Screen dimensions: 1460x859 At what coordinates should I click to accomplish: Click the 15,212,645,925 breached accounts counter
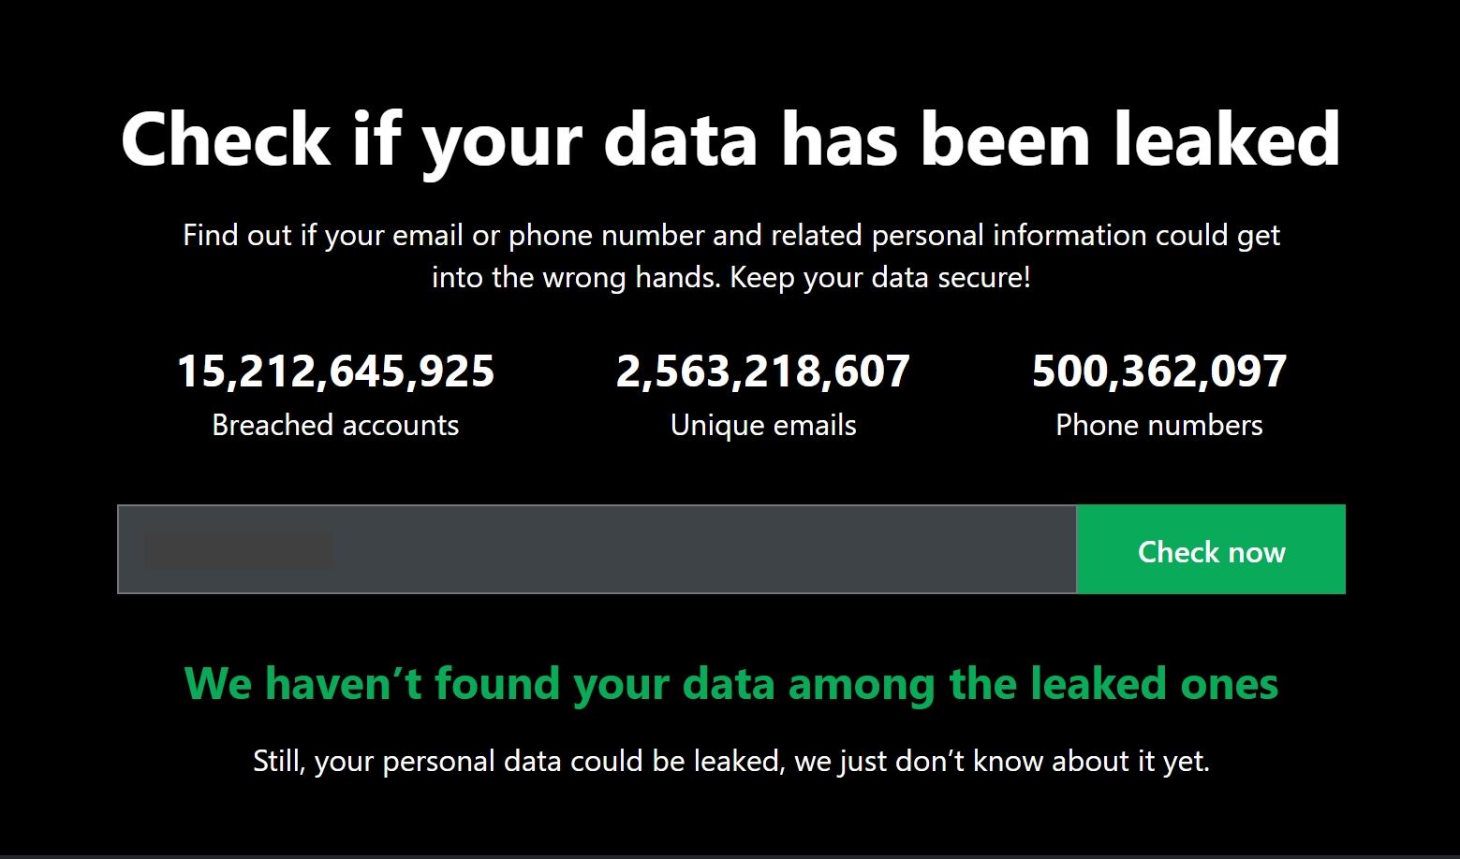pyautogui.click(x=336, y=371)
